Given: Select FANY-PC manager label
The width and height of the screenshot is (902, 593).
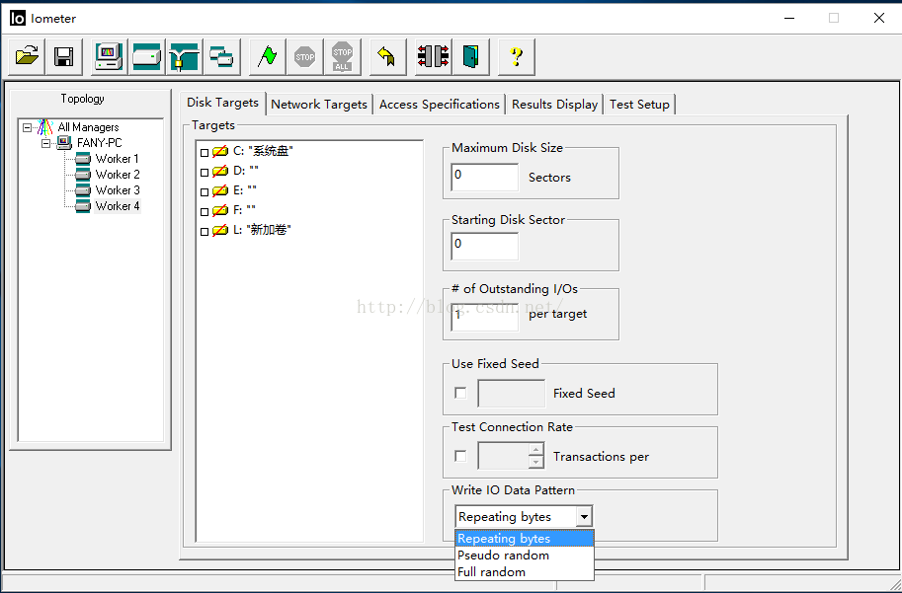Looking at the screenshot, I should (100, 143).
